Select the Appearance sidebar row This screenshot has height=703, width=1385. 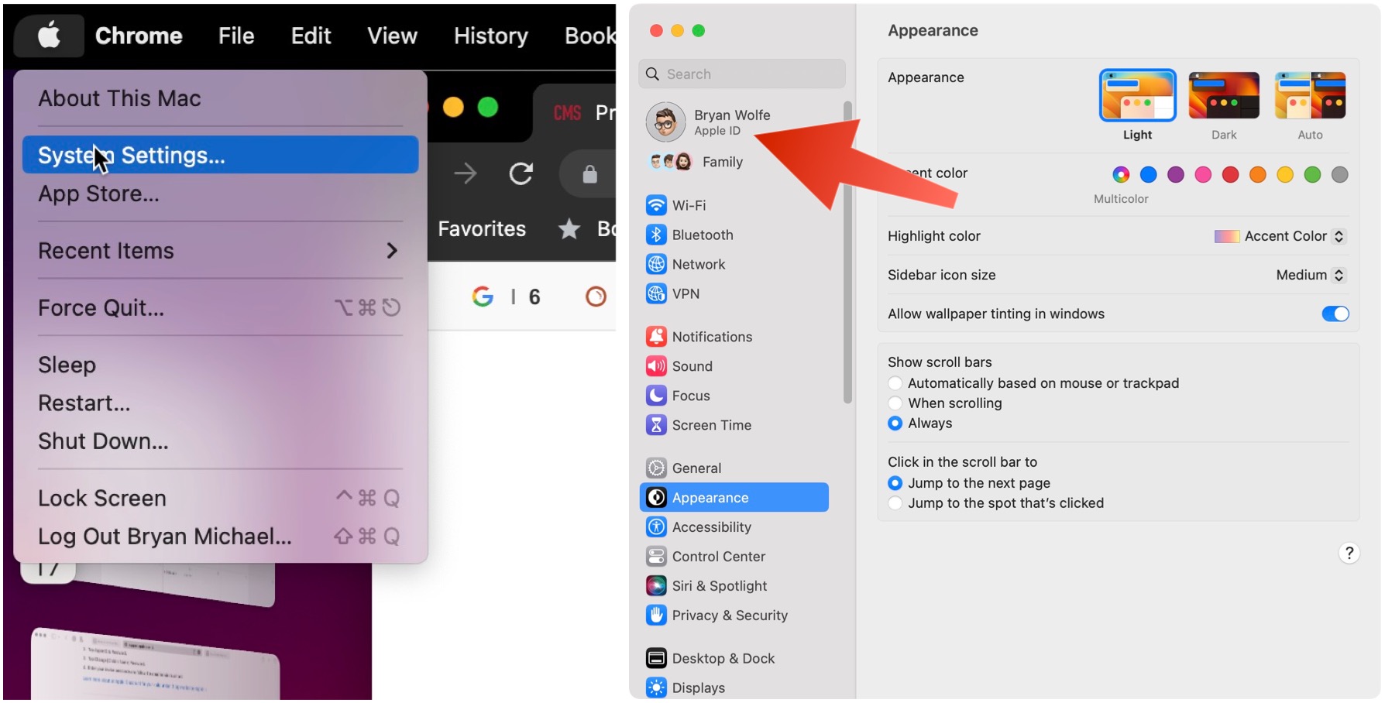pyautogui.click(x=734, y=498)
